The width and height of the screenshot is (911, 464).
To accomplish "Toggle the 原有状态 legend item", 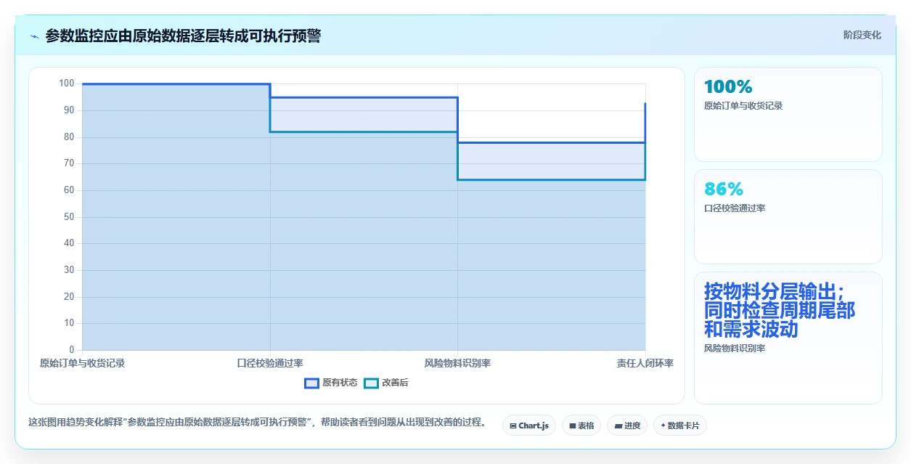I will point(331,383).
